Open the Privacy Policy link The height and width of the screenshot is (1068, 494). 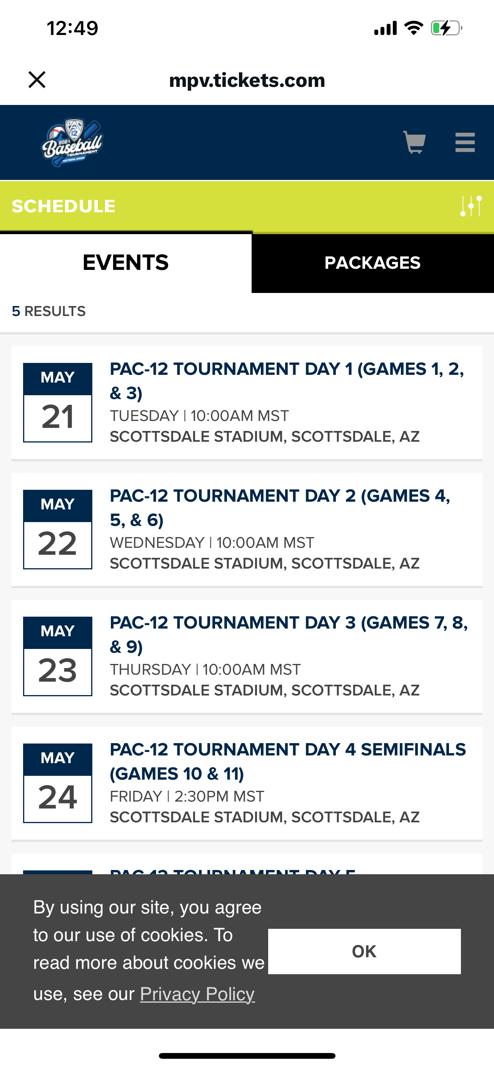click(x=197, y=994)
